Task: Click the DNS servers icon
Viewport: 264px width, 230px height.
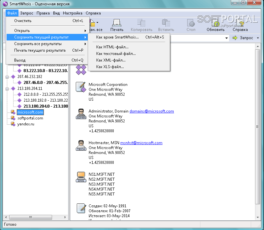Action: [81, 177]
